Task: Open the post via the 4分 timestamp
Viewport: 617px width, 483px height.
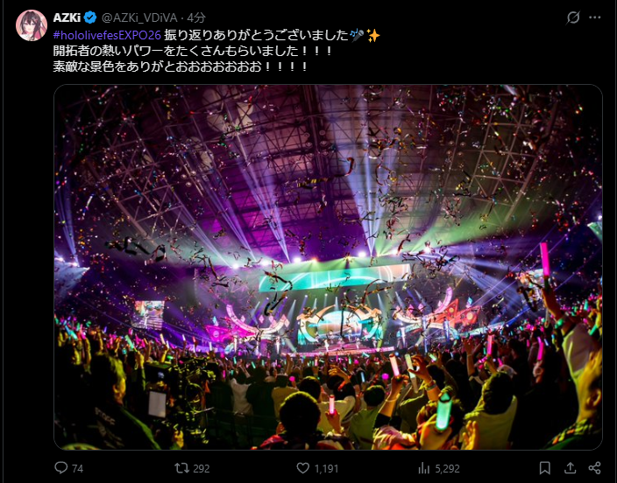Action: pos(196,17)
